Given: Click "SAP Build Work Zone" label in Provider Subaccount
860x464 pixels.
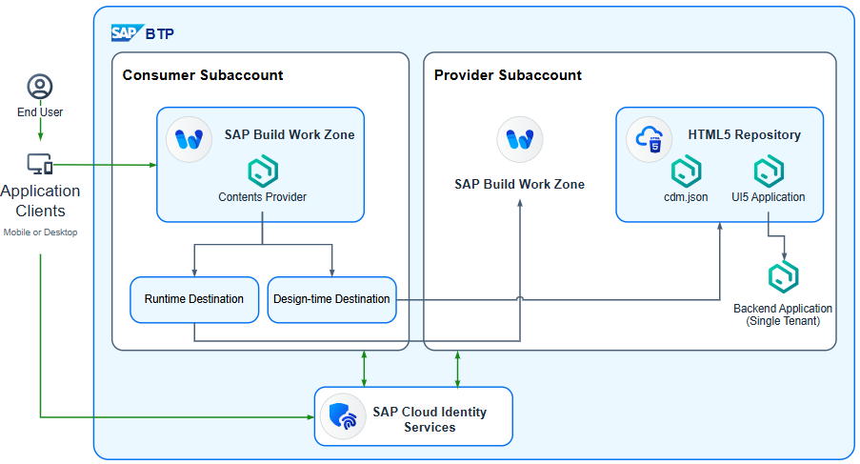Looking at the screenshot, I should tap(519, 184).
